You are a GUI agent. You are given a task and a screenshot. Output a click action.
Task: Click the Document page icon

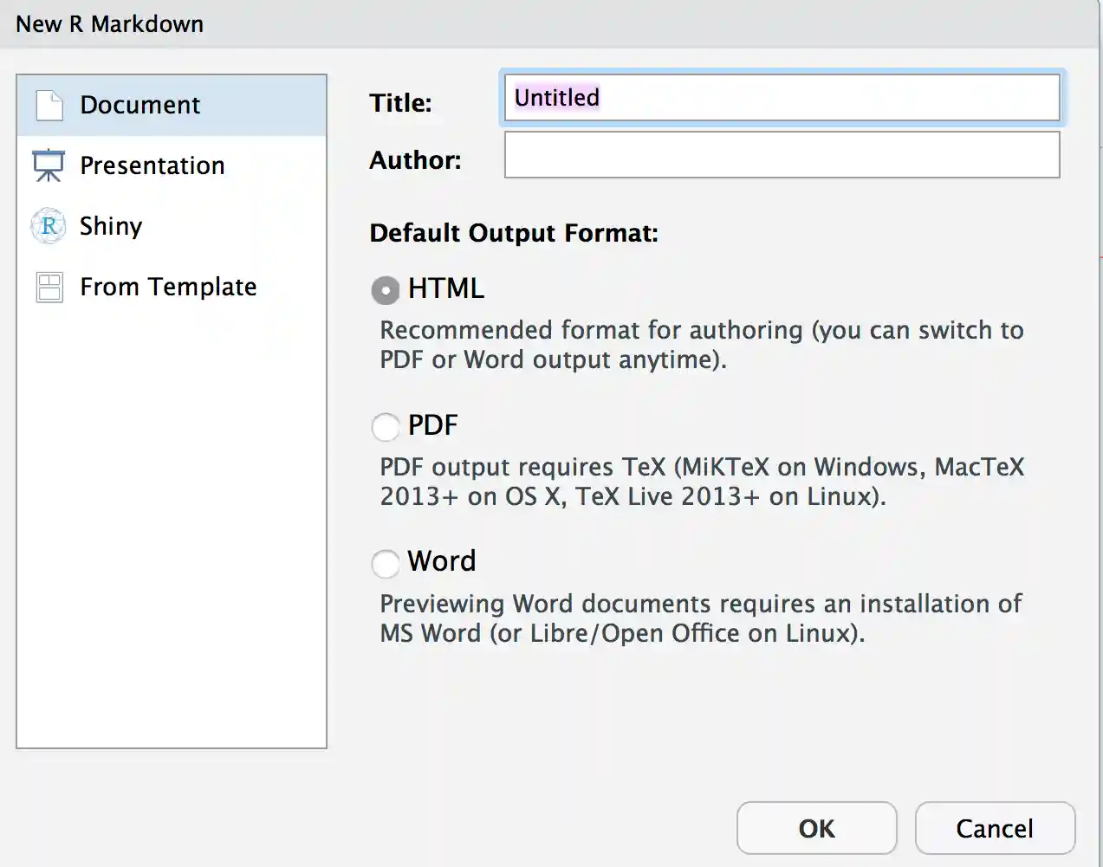(x=49, y=106)
